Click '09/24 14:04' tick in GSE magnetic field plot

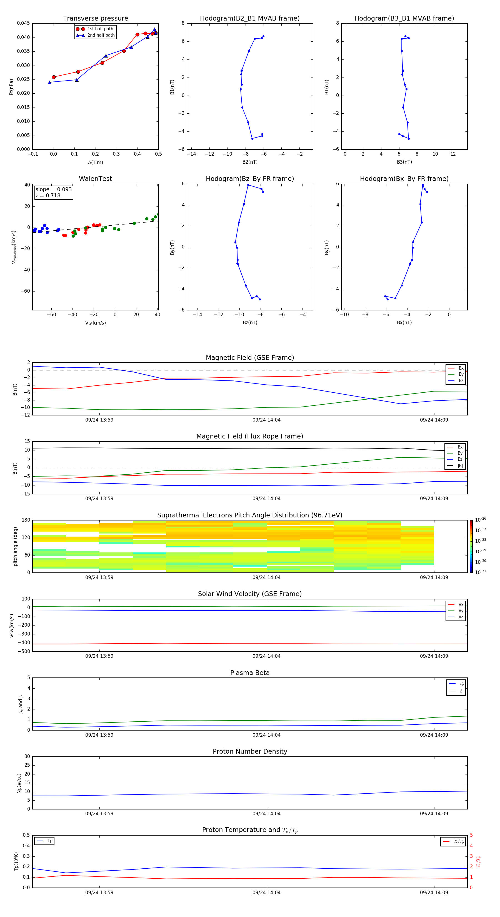coord(267,420)
